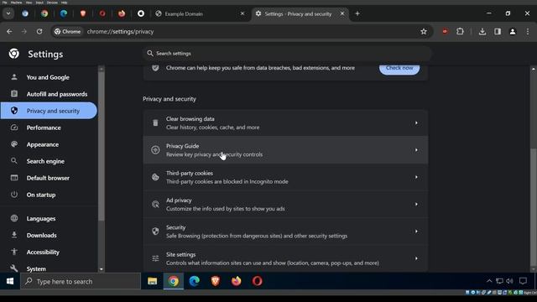Open the notification center icon
The height and width of the screenshot is (302, 537).
click(x=523, y=281)
